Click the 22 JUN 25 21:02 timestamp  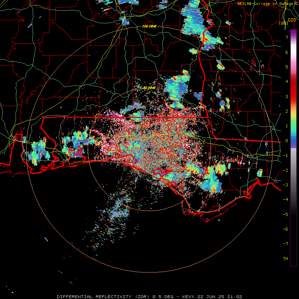[220, 297]
